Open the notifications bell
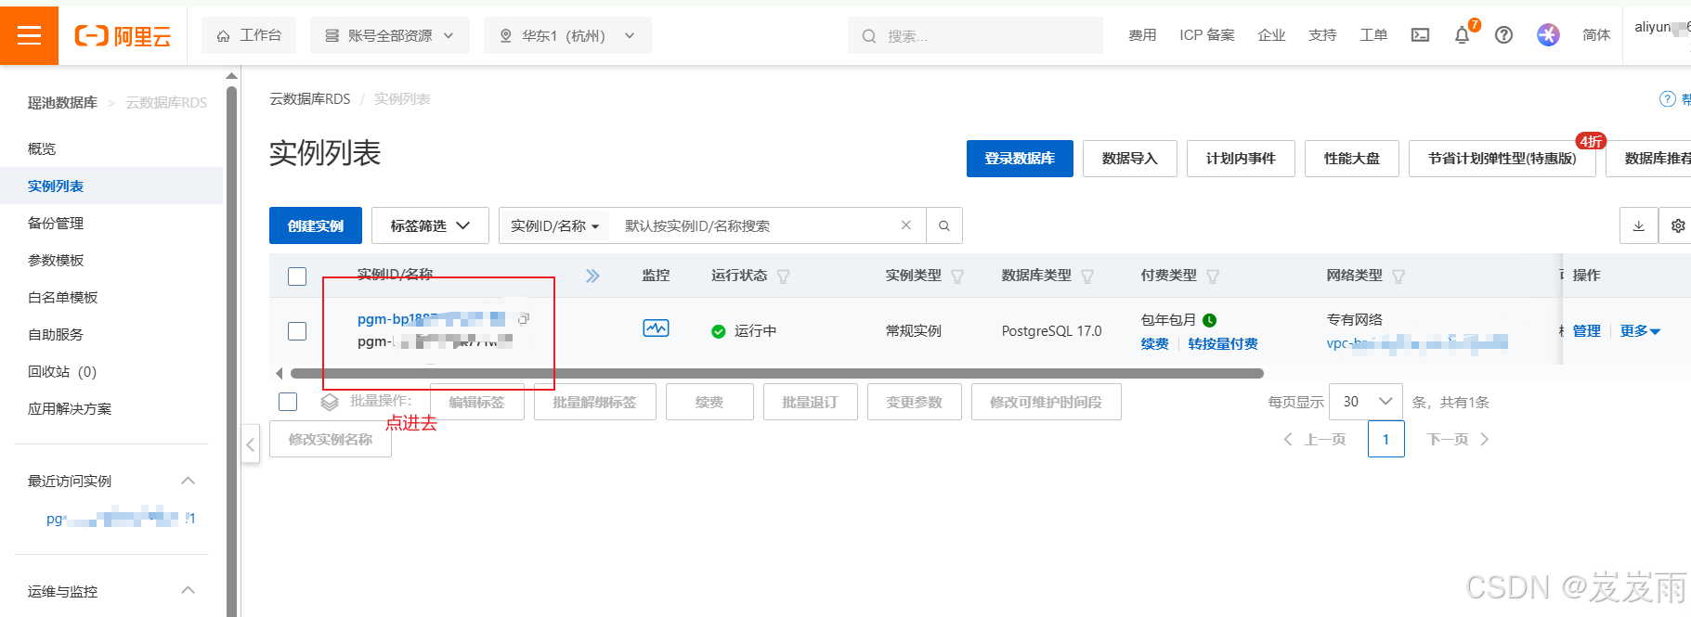The image size is (1691, 617). tap(1462, 35)
